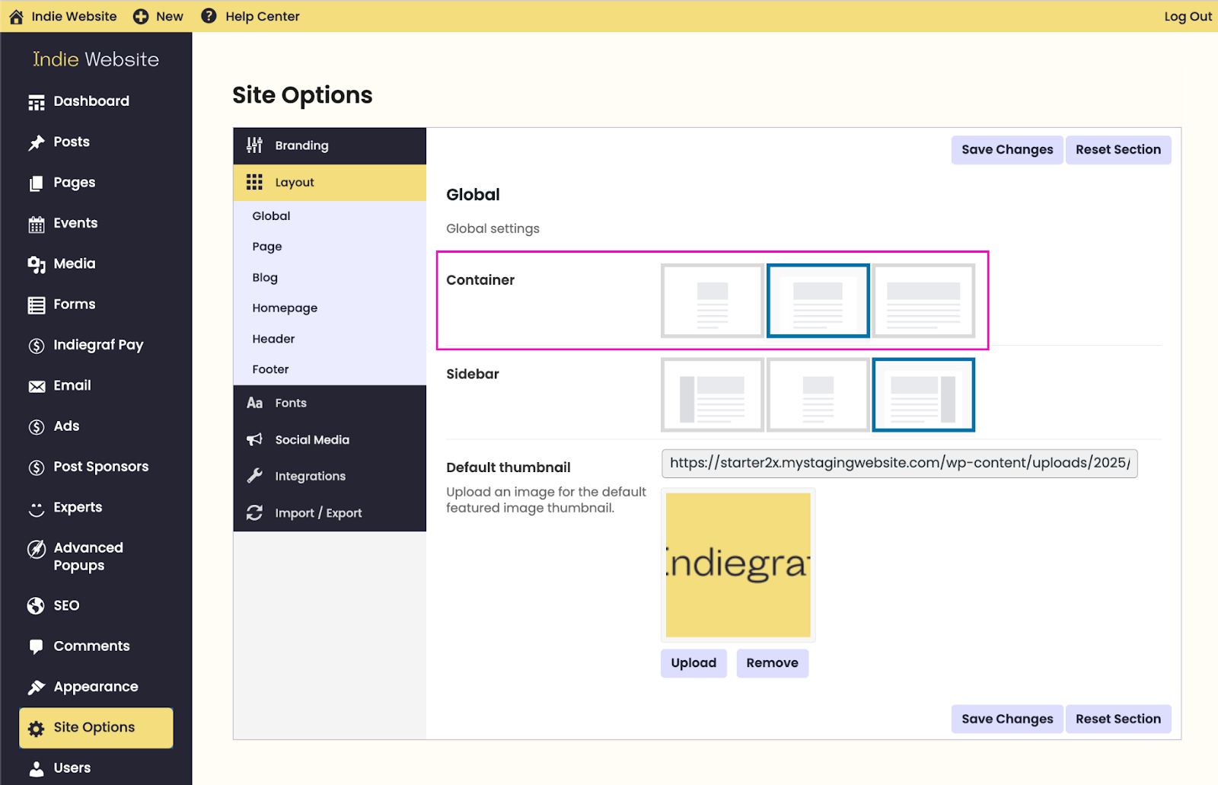Choose the full-width Container layout option
1218x785 pixels.
click(x=923, y=301)
